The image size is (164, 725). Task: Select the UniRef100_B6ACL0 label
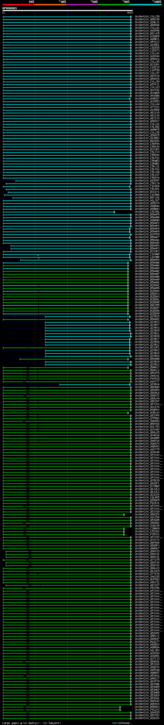point(147,370)
